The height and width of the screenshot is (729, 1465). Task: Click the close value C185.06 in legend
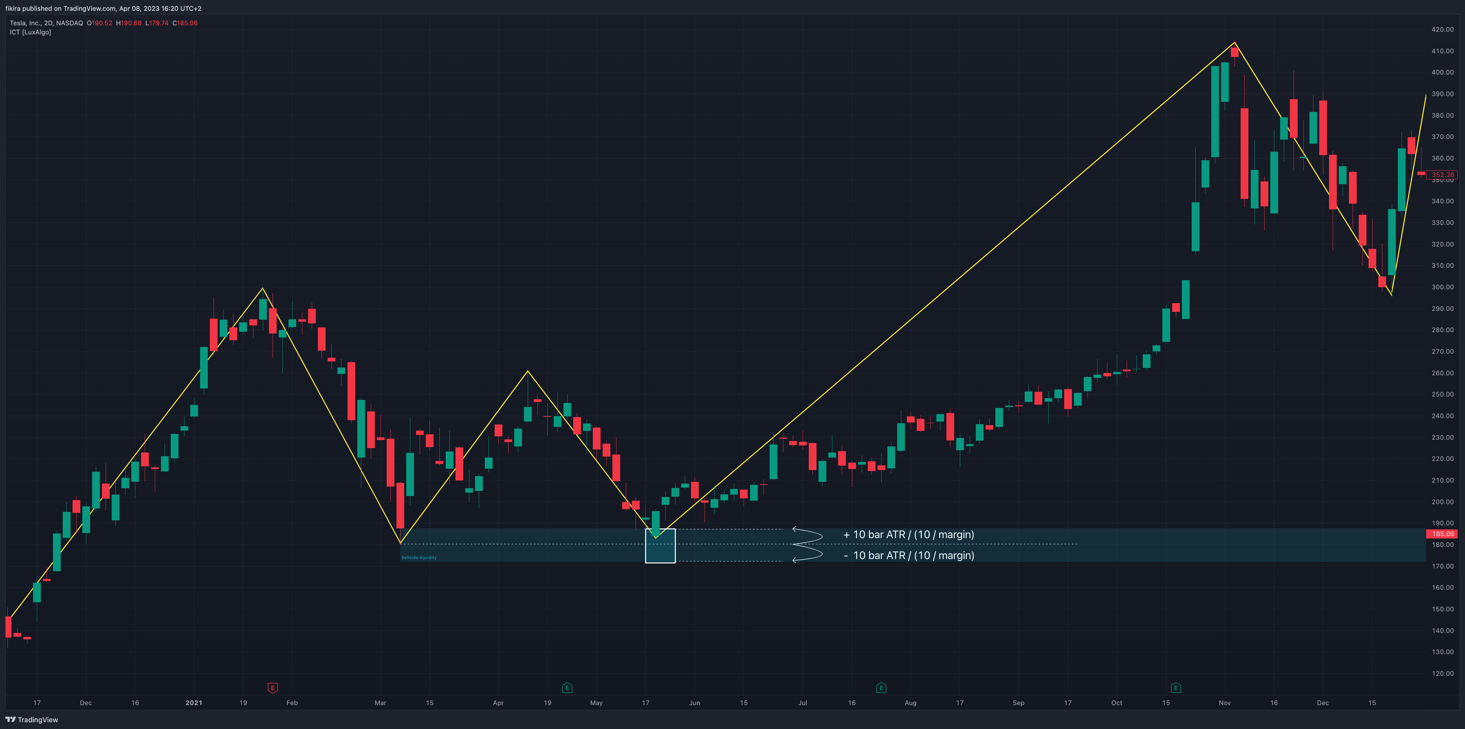tap(185, 23)
